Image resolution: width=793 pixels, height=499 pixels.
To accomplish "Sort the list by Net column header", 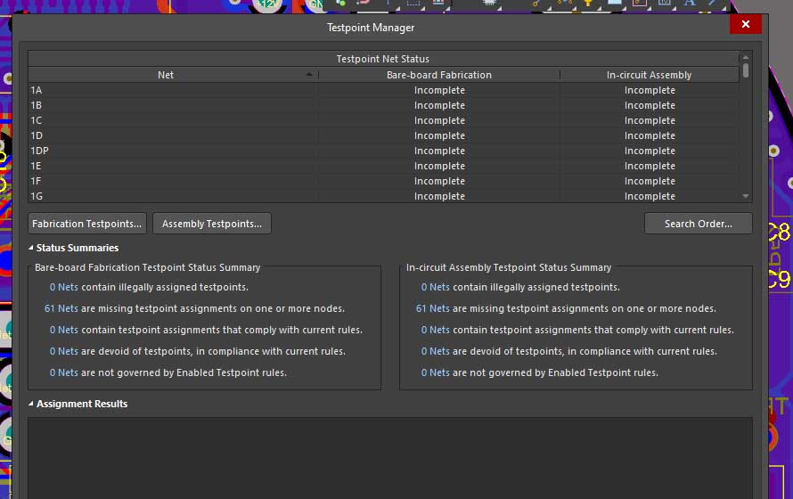I will pyautogui.click(x=166, y=75).
